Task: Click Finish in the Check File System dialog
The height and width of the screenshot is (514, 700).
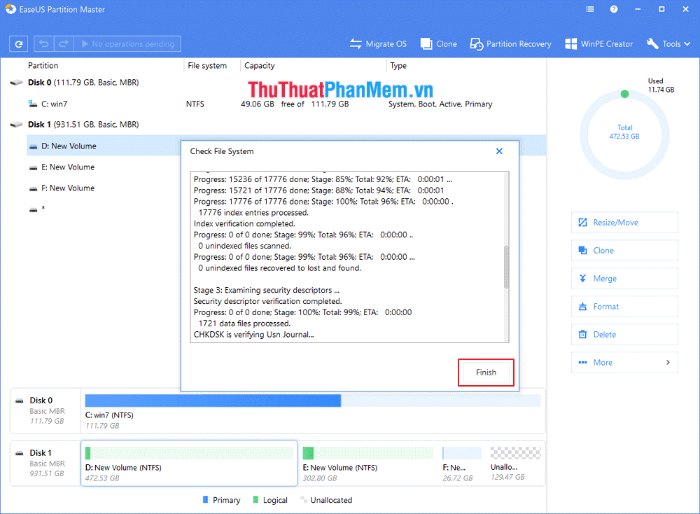Action: (486, 372)
